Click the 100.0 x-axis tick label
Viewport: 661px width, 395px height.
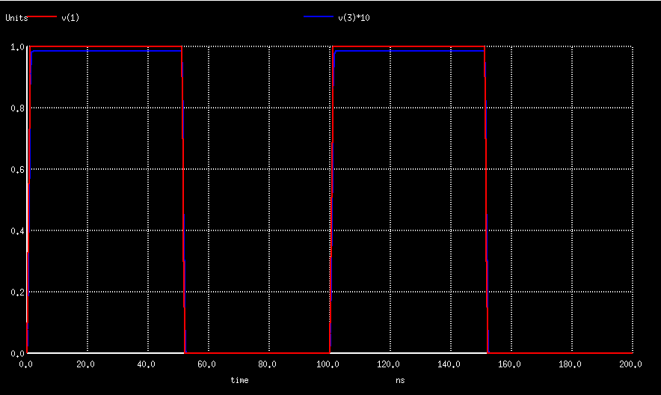pyautogui.click(x=328, y=364)
